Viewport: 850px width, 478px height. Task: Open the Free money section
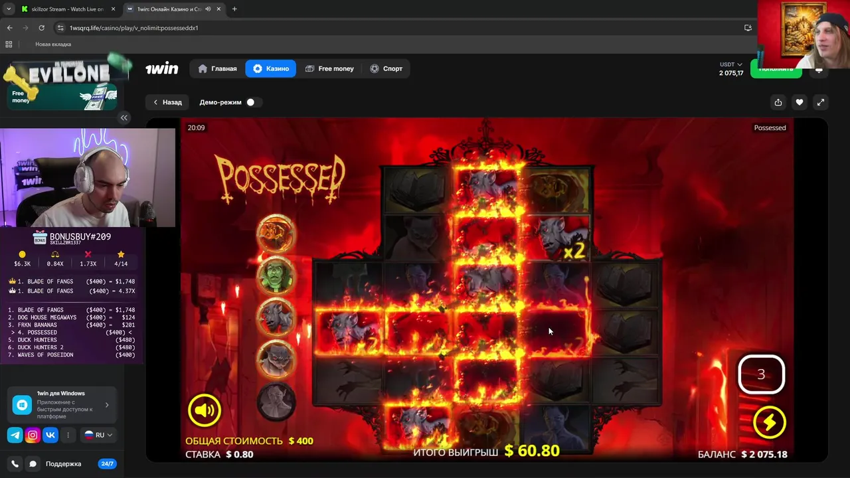tap(329, 68)
